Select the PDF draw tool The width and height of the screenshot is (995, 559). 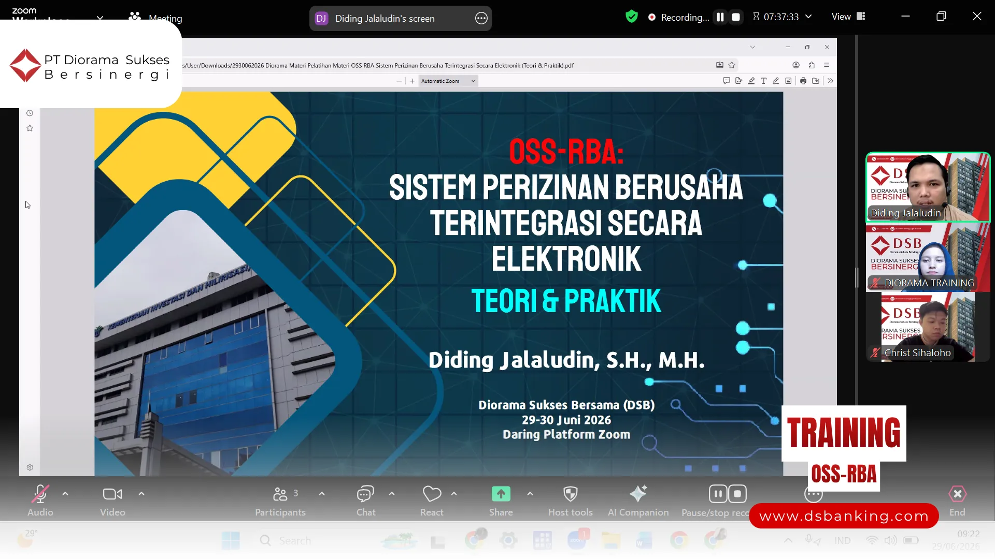pos(776,81)
